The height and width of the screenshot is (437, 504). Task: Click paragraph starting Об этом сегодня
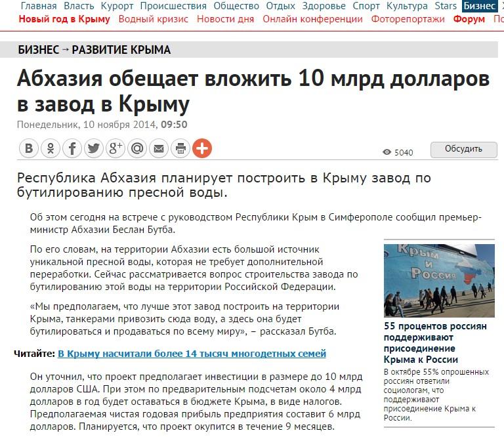coord(255,223)
